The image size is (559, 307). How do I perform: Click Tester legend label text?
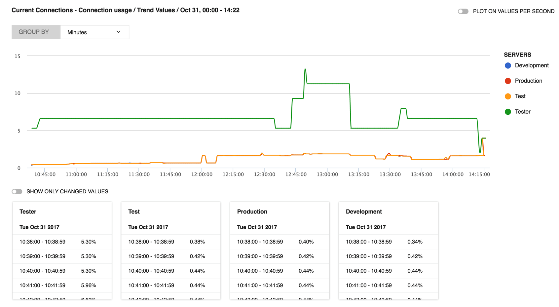(x=523, y=112)
